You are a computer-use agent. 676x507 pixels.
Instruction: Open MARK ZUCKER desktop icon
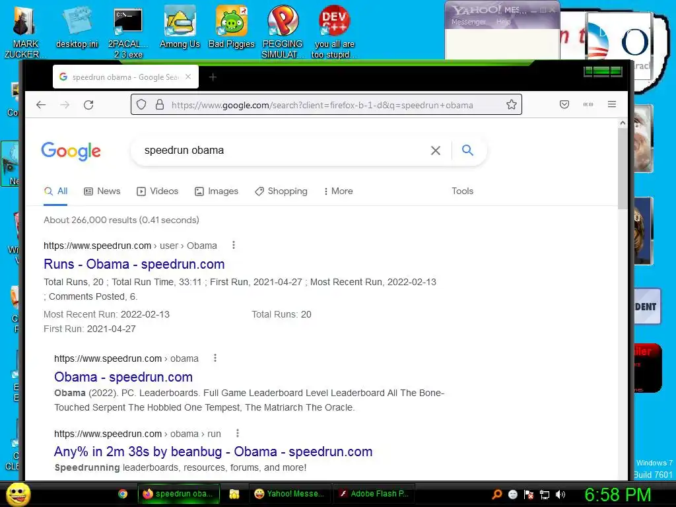(x=25, y=32)
